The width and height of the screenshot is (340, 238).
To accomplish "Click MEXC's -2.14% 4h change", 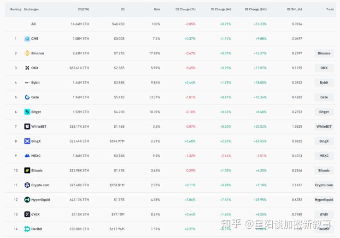I will click(225, 156).
